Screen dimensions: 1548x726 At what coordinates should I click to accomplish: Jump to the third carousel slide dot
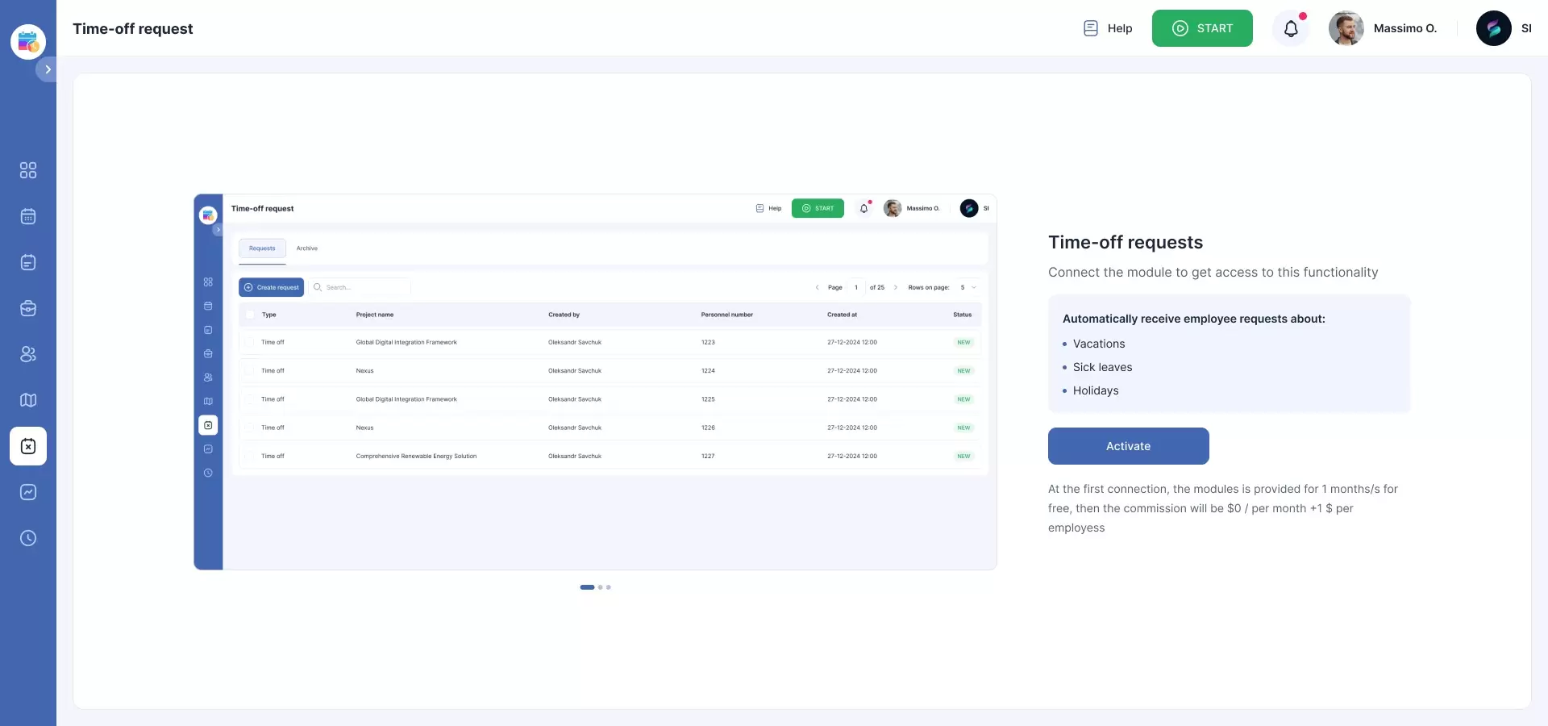(x=609, y=587)
